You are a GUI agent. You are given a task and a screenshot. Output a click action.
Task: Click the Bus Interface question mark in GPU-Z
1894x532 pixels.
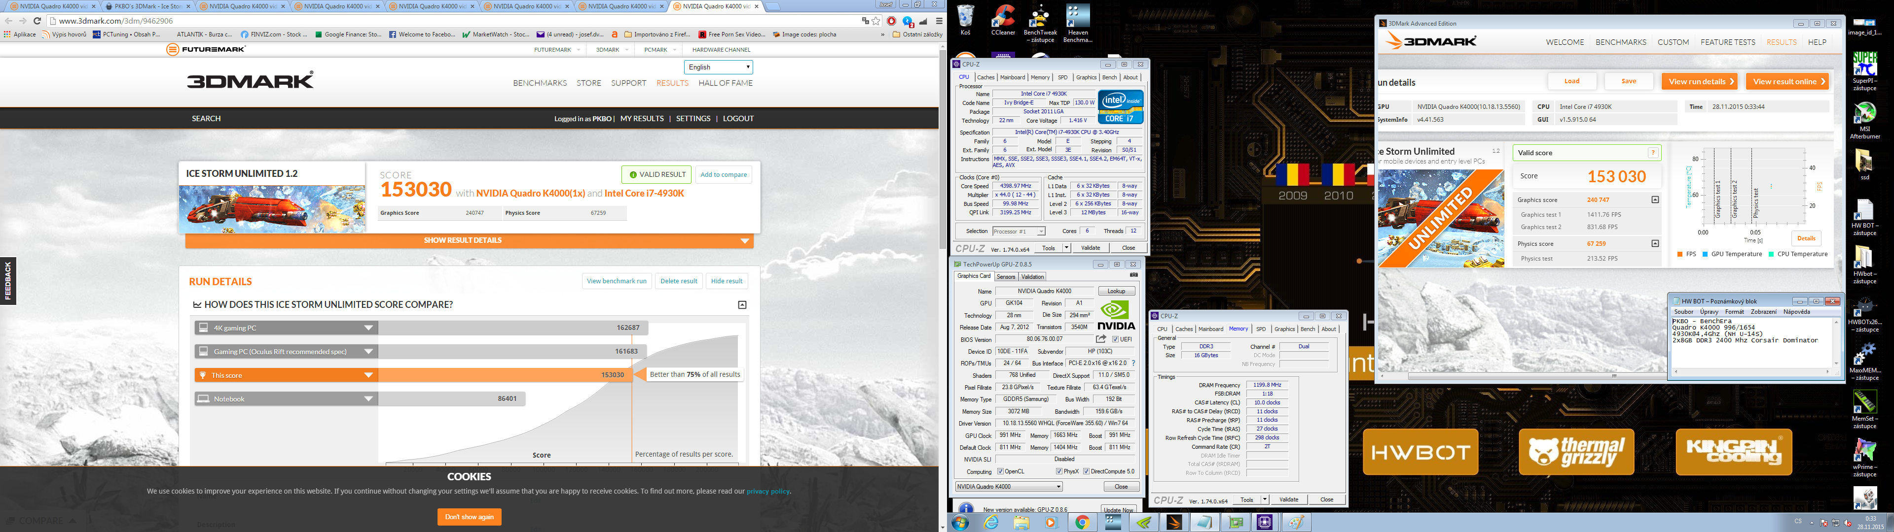(x=1133, y=363)
